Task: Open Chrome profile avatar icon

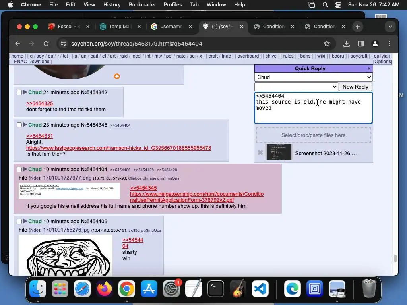Action: pos(375,44)
